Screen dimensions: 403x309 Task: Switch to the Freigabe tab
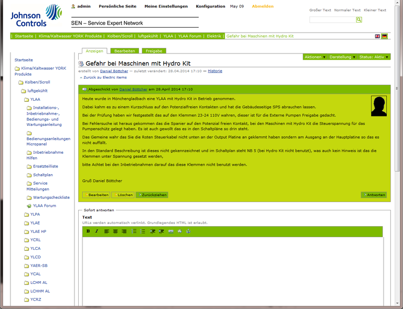[x=154, y=51]
